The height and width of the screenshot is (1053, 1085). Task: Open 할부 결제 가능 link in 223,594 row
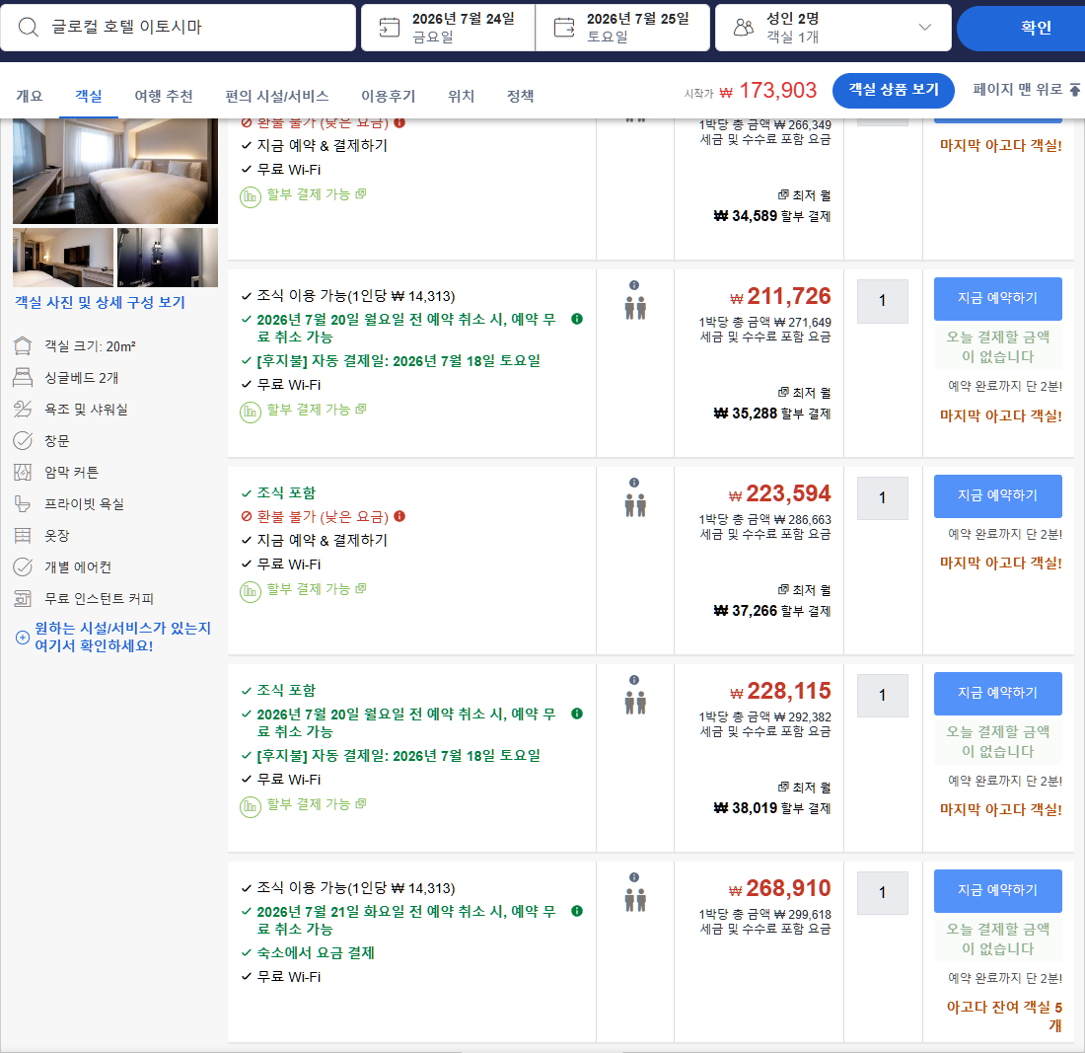pos(317,589)
